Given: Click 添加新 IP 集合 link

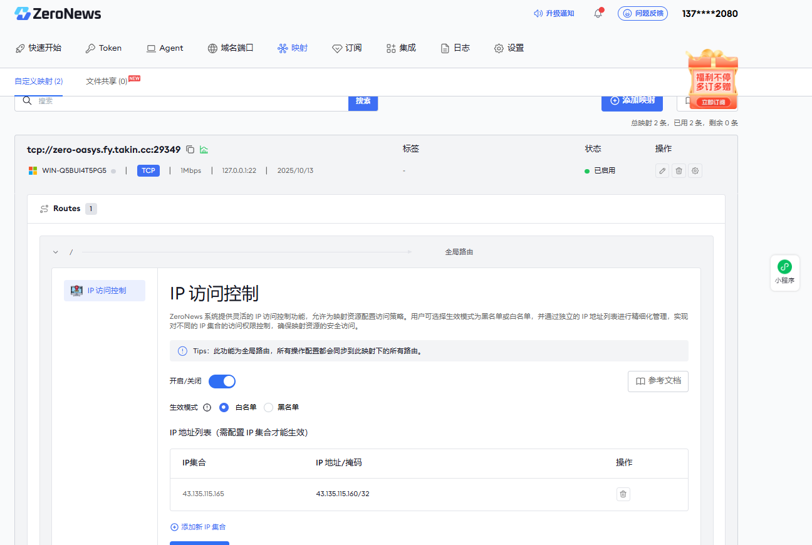Looking at the screenshot, I should pyautogui.click(x=198, y=527).
